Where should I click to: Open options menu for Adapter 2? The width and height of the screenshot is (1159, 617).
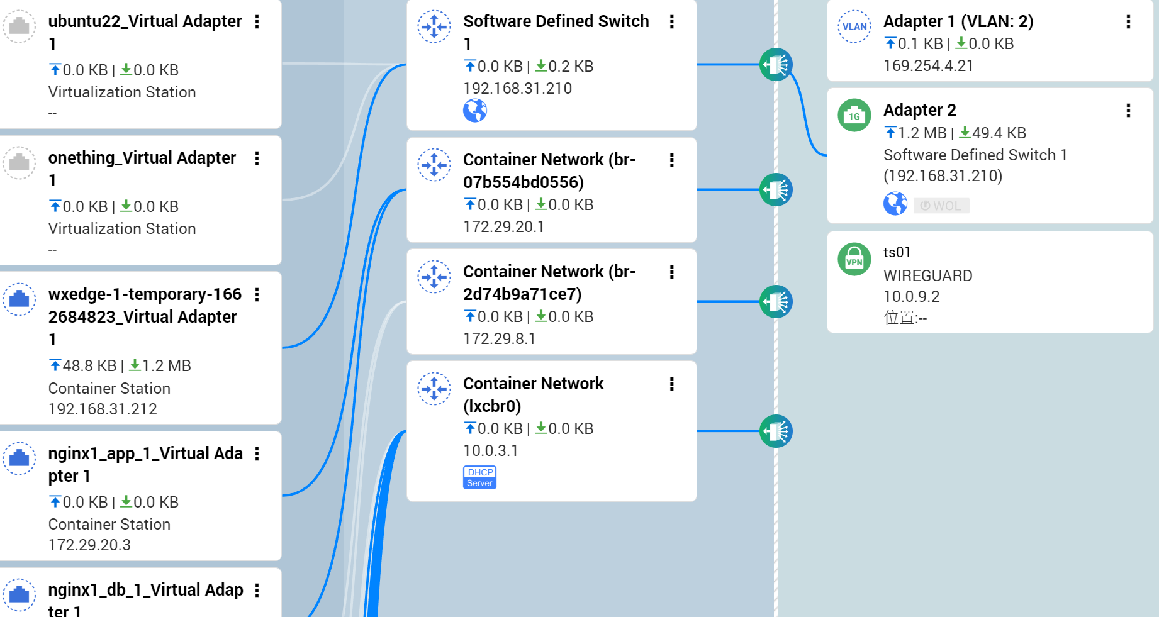(x=1128, y=111)
